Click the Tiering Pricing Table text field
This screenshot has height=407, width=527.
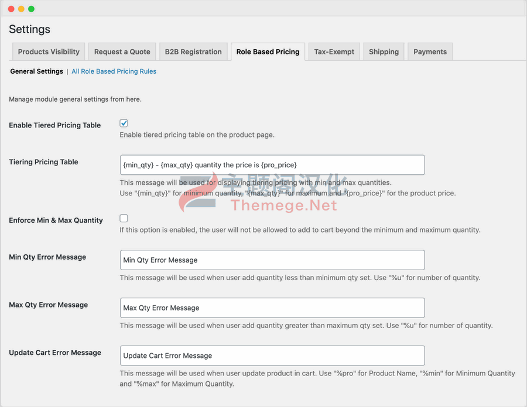click(x=272, y=165)
